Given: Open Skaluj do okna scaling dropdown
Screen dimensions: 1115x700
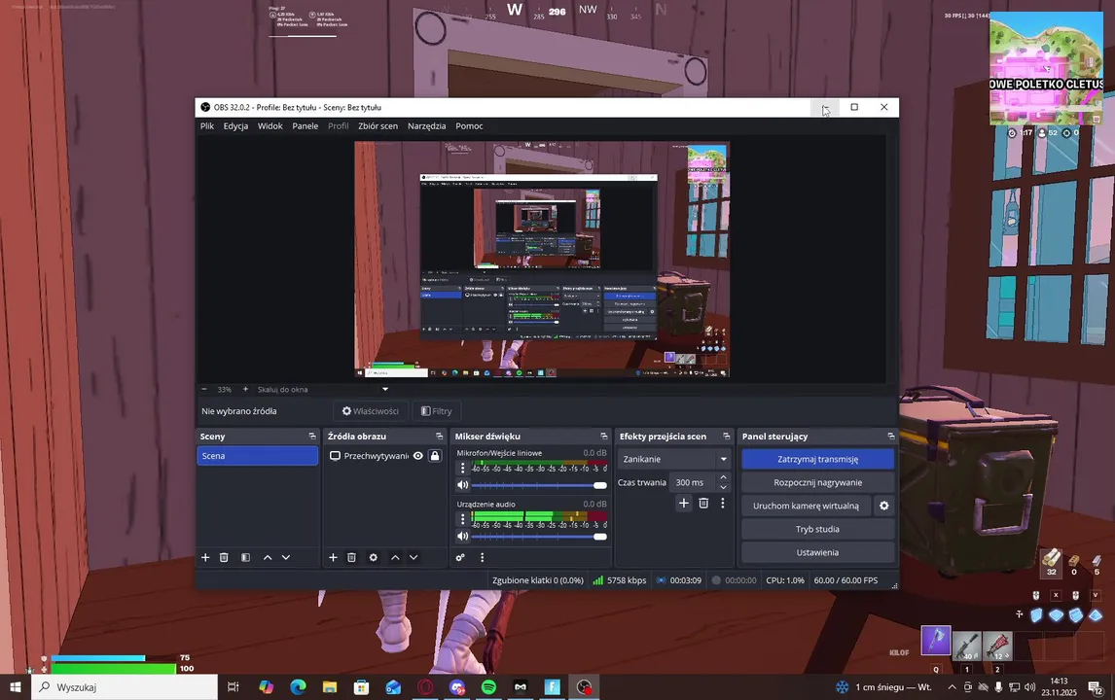Looking at the screenshot, I should pos(324,390).
